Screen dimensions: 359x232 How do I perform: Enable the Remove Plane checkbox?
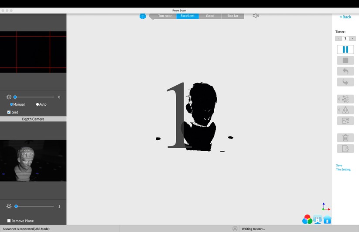pos(9,221)
